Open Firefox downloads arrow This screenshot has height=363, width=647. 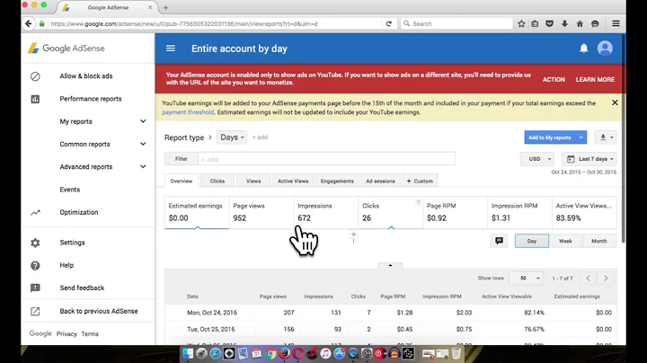(564, 23)
